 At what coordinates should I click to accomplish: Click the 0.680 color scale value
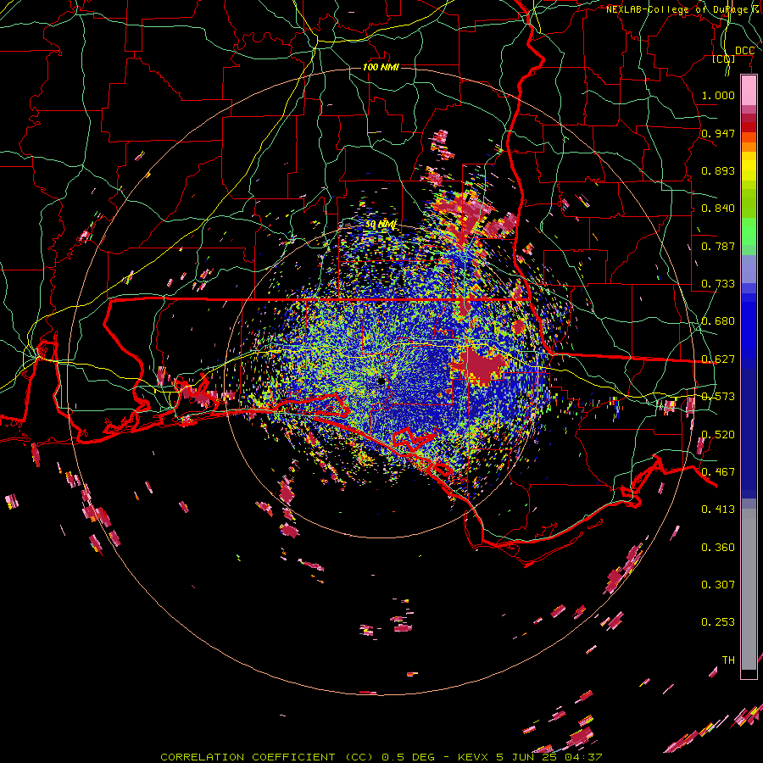click(718, 321)
